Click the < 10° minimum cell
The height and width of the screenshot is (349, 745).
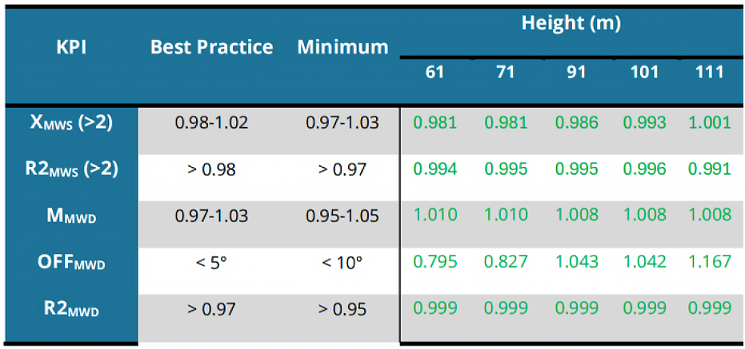click(x=342, y=264)
